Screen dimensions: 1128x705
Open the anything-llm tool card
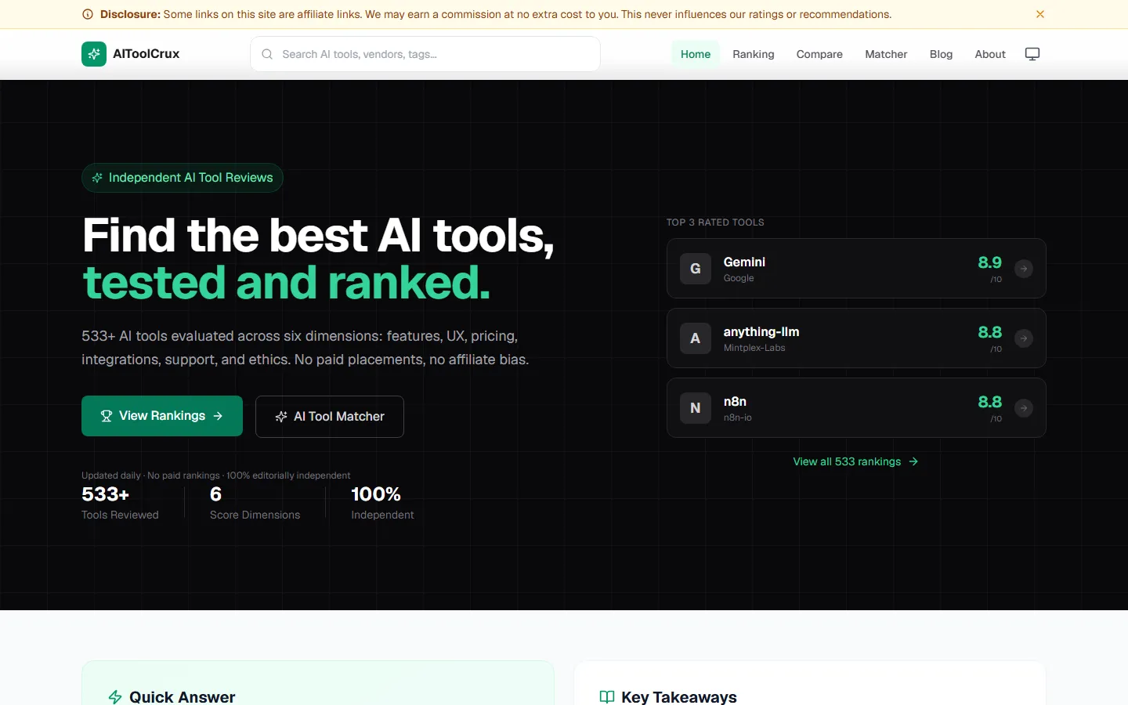point(856,338)
